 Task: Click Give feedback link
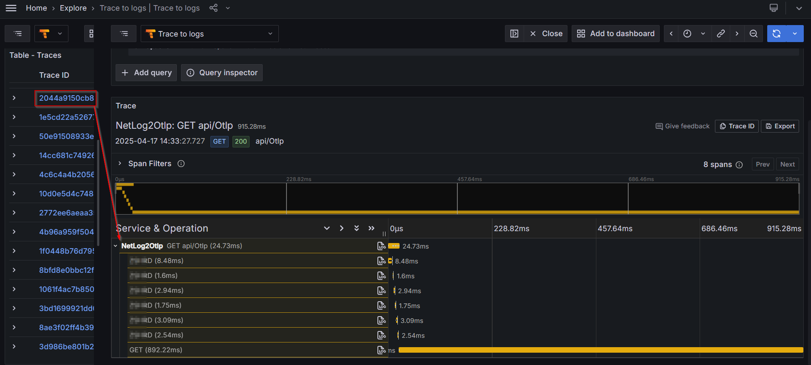(x=683, y=126)
